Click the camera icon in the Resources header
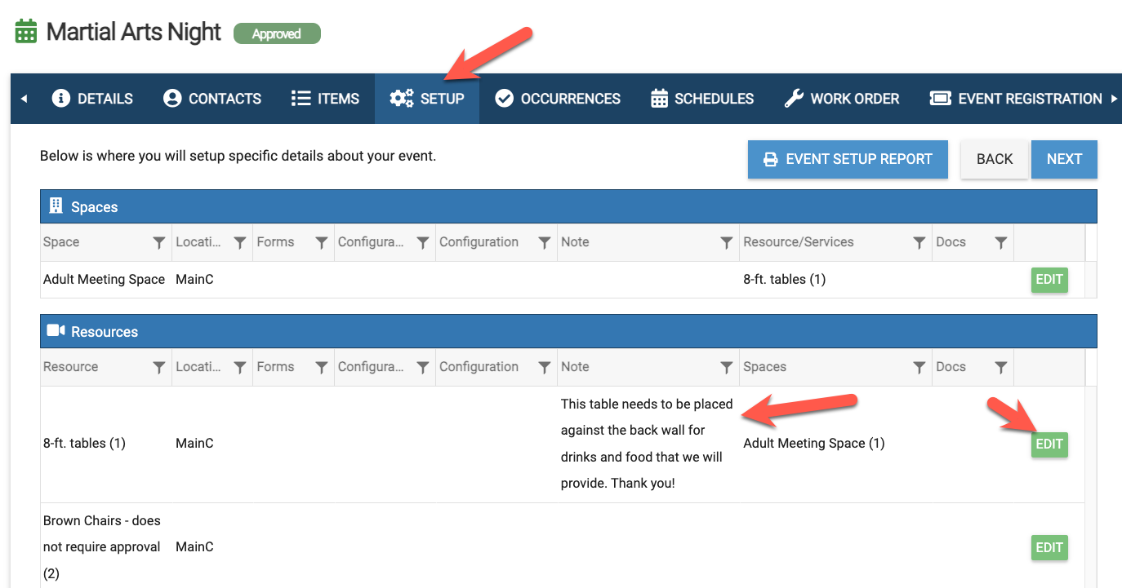Image resolution: width=1122 pixels, height=588 pixels. 56,330
